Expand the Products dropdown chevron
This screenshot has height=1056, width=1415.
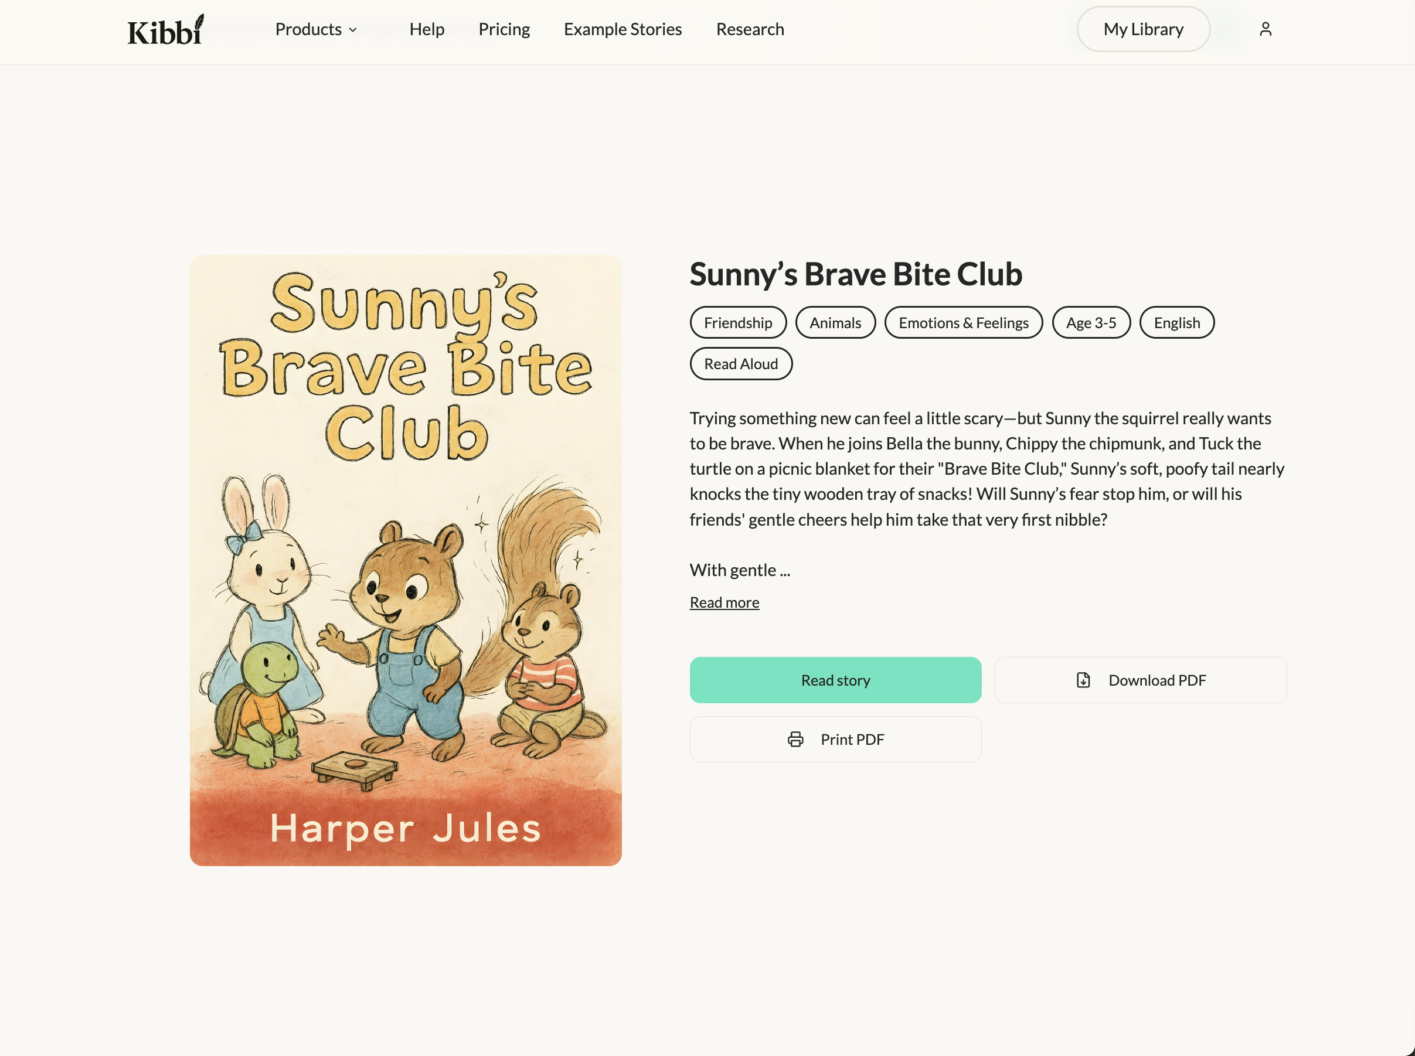click(x=353, y=30)
